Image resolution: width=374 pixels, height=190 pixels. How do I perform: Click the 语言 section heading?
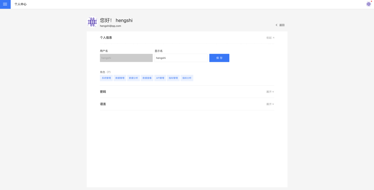click(x=103, y=104)
